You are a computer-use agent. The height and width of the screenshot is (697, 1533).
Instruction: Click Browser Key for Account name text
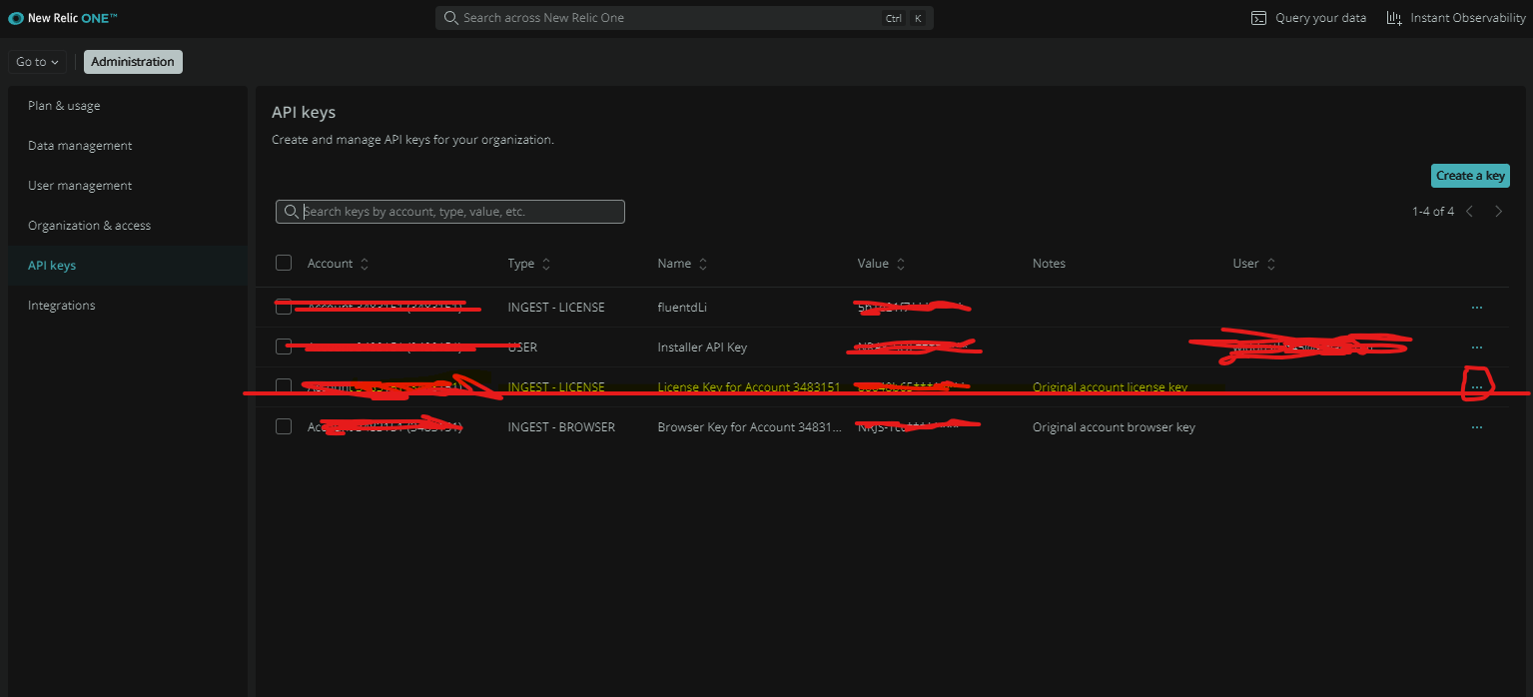749,427
